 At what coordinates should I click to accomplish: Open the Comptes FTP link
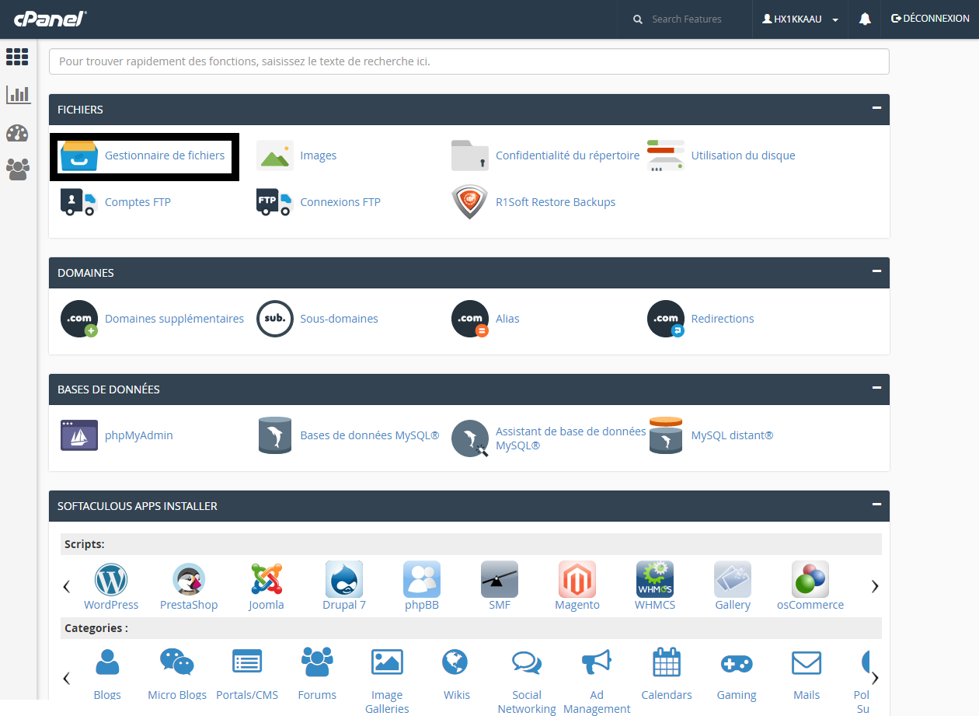(138, 202)
